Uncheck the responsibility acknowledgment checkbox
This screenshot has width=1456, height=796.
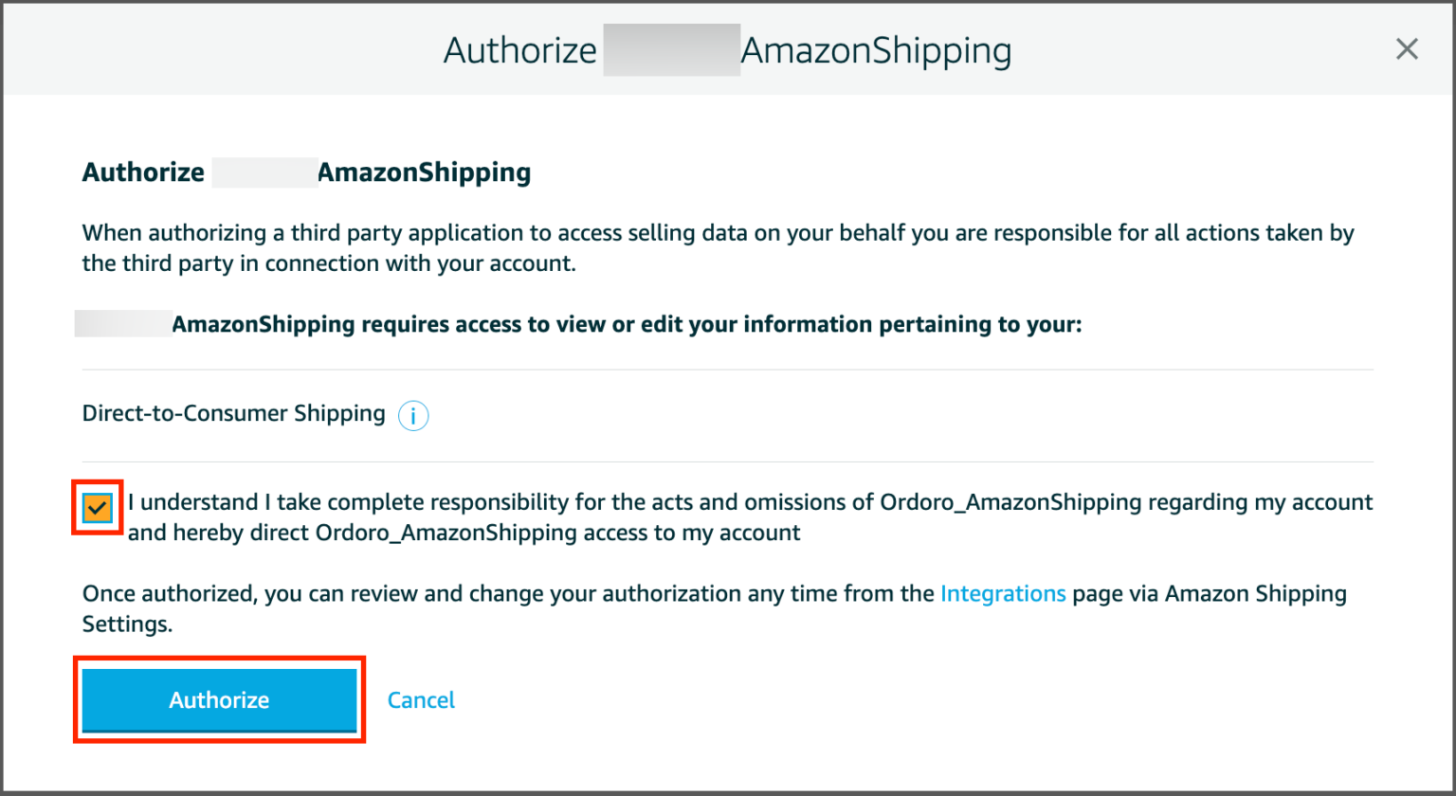point(98,509)
